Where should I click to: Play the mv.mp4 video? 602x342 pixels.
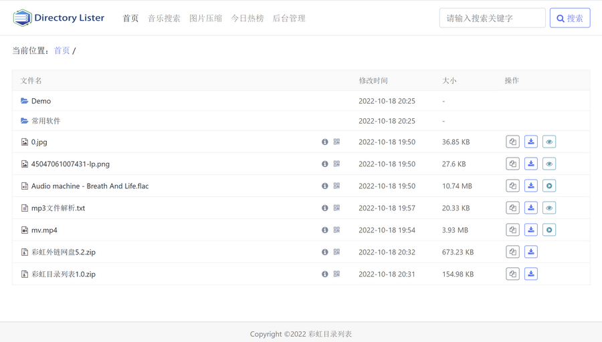click(x=549, y=230)
